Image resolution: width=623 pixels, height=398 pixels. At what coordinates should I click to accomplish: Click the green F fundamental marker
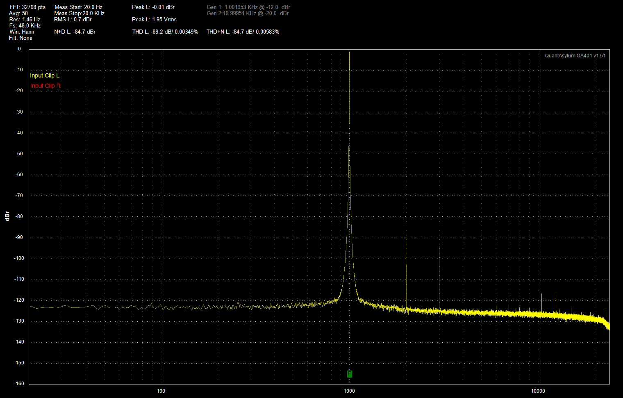[350, 374]
